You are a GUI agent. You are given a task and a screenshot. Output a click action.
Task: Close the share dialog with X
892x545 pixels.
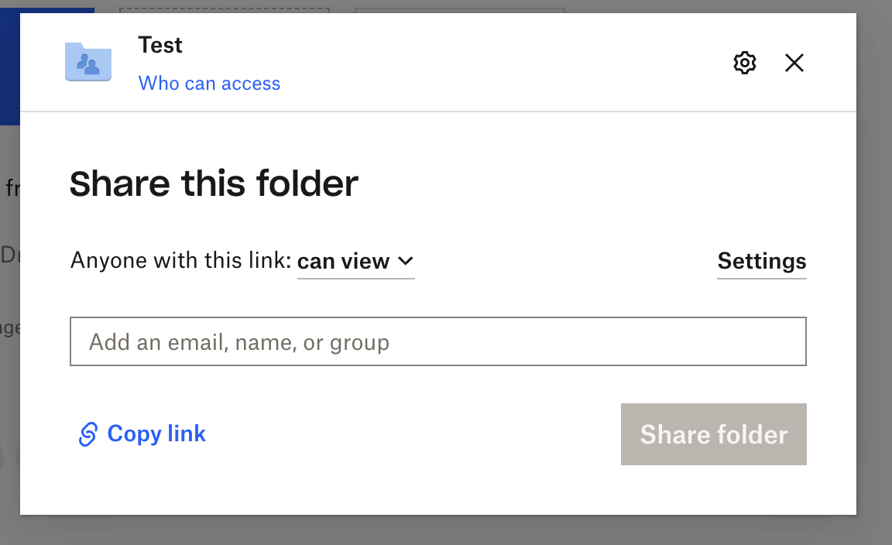794,63
